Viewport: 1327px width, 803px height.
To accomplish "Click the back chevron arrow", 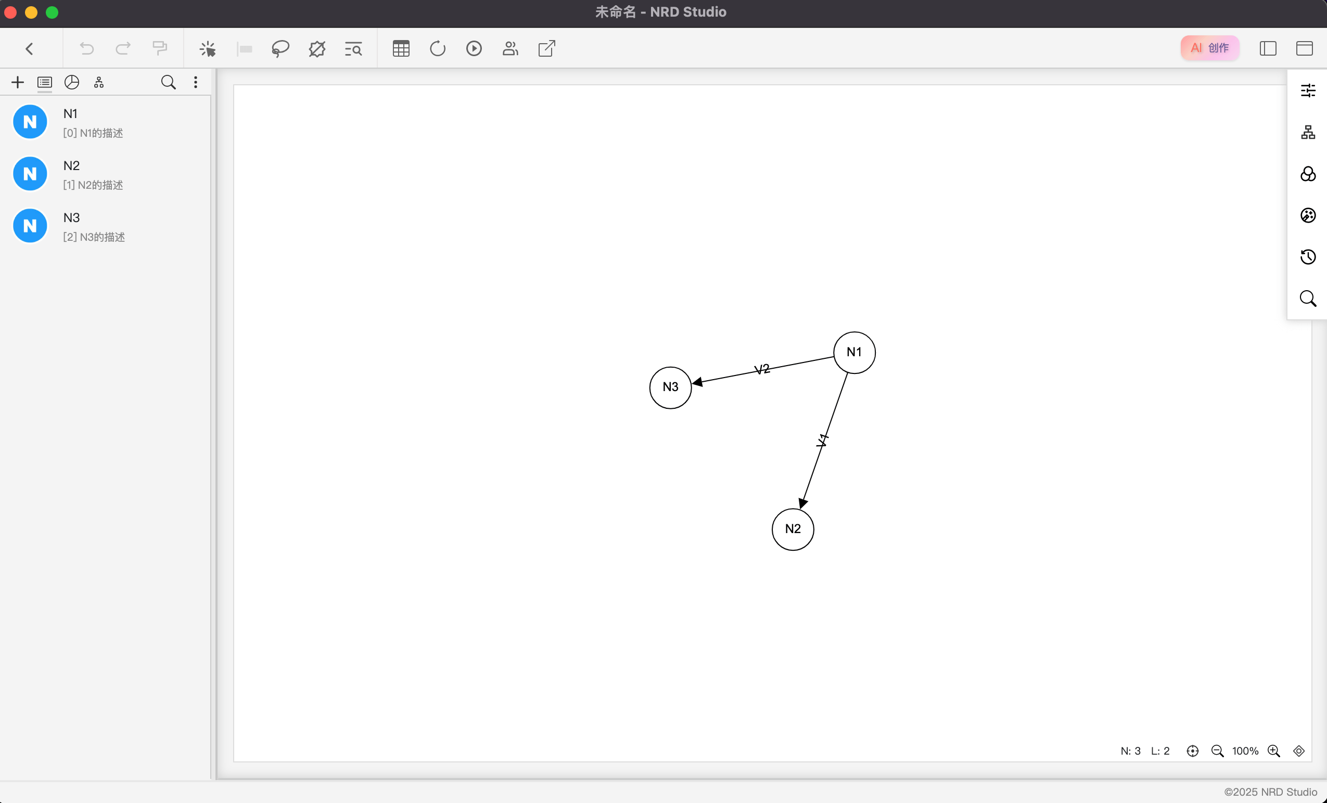I will [x=30, y=49].
